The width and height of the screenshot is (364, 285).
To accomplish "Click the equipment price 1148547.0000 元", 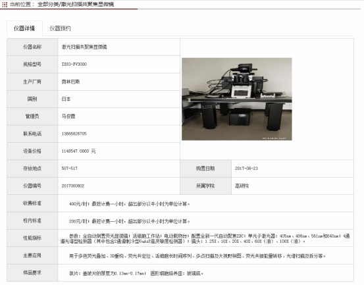I will 78,151.
